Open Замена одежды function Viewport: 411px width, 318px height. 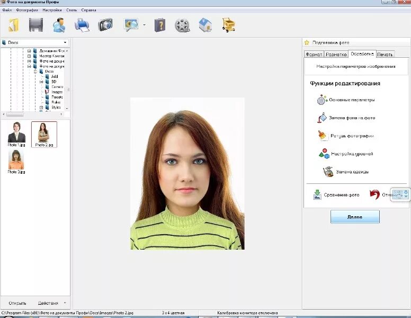(352, 172)
